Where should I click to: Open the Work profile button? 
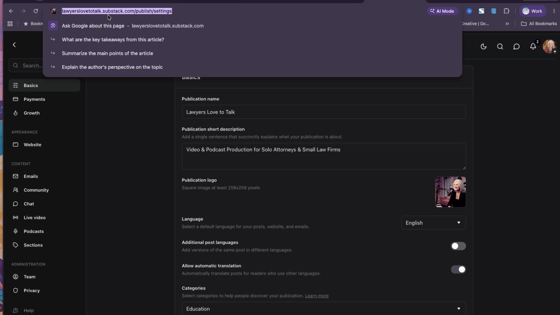pos(533,11)
